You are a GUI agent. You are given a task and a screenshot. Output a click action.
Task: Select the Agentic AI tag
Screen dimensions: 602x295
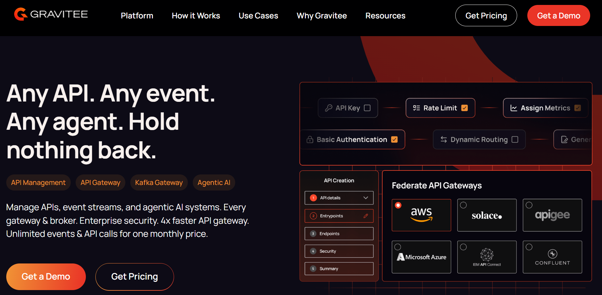[x=214, y=183]
